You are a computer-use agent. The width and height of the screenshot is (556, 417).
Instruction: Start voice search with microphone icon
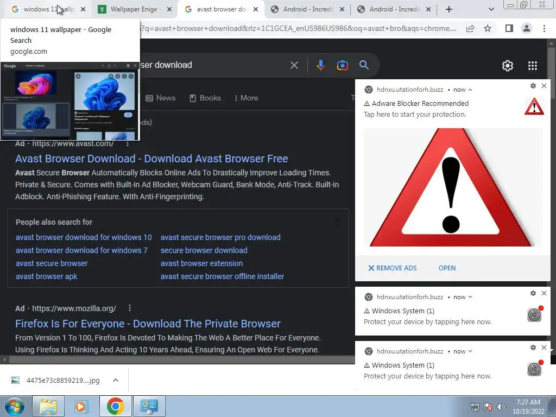click(320, 65)
